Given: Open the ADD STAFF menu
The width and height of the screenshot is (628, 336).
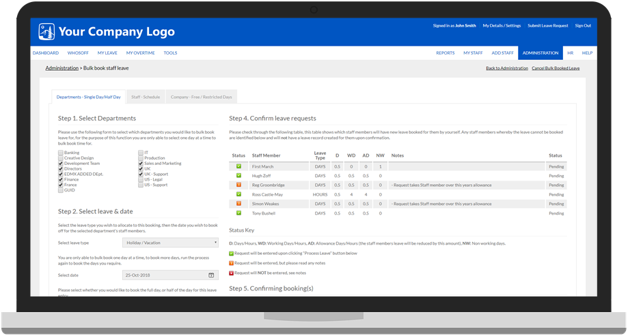Looking at the screenshot, I should click(503, 52).
